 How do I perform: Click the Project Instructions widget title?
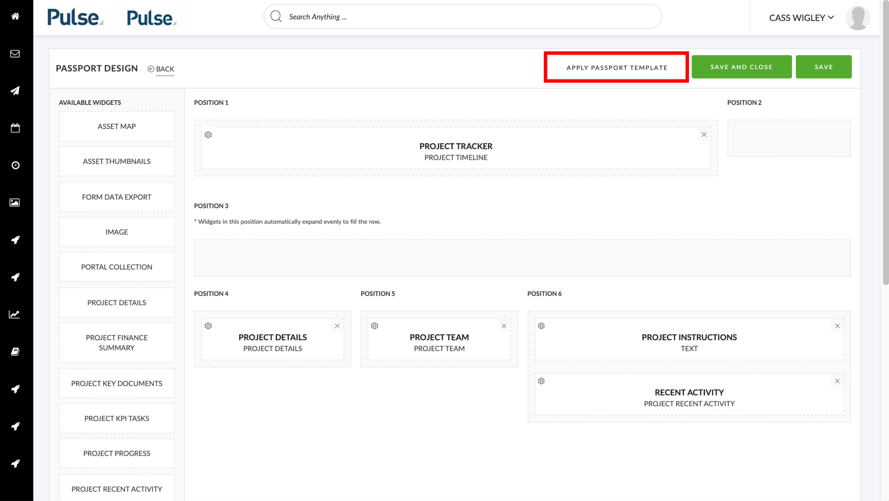[689, 337]
